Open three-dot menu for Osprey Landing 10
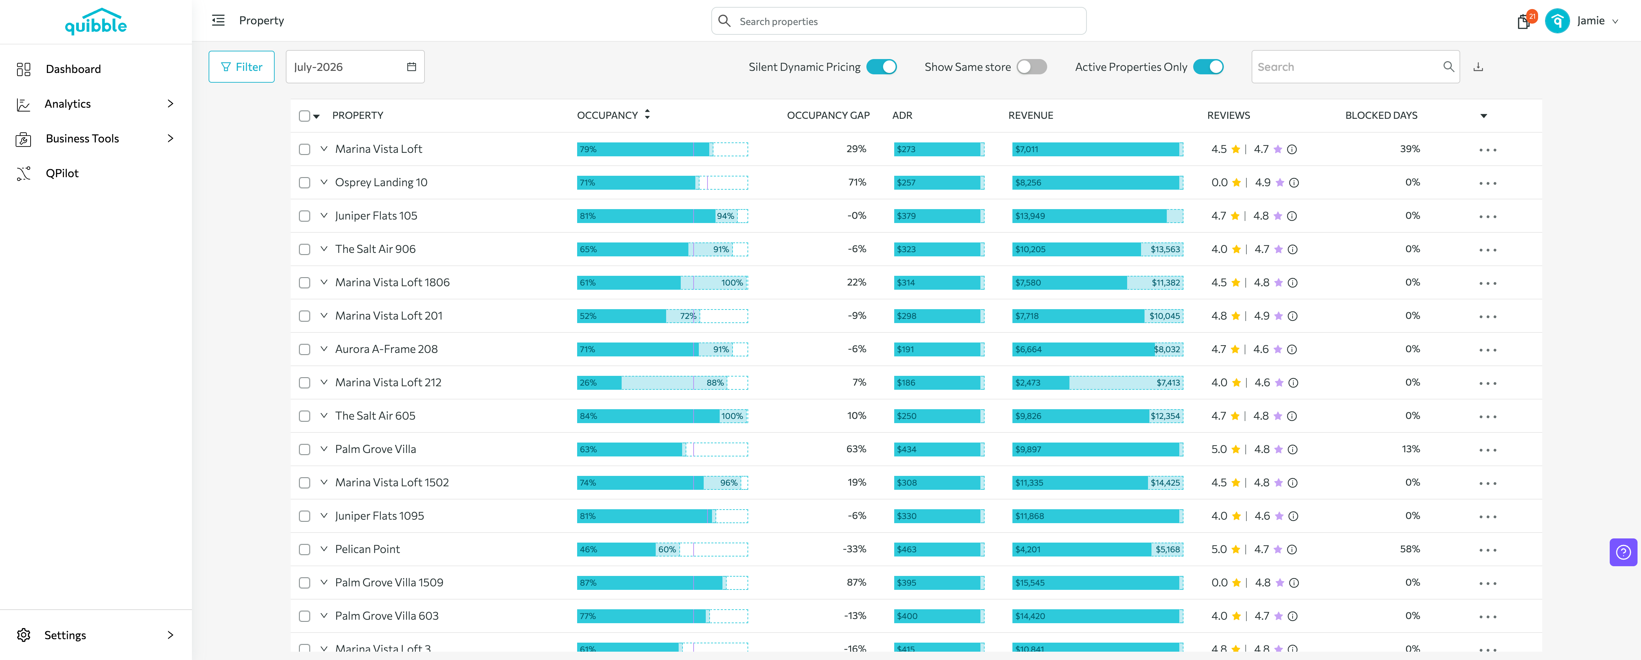Image resolution: width=1641 pixels, height=660 pixels. 1487,183
